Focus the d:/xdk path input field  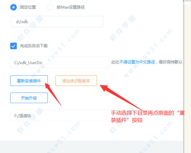57,21
